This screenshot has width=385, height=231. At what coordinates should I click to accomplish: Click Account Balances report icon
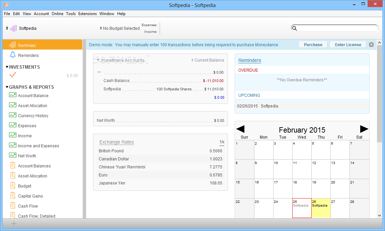[13, 165]
